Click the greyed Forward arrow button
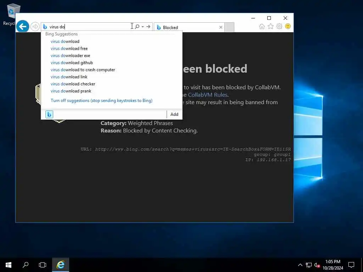The height and width of the screenshot is (272, 363). pos(35,27)
